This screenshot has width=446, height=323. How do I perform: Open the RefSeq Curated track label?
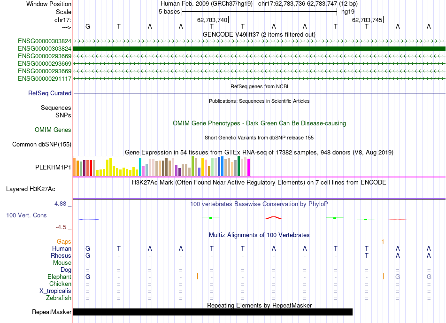coord(49,93)
